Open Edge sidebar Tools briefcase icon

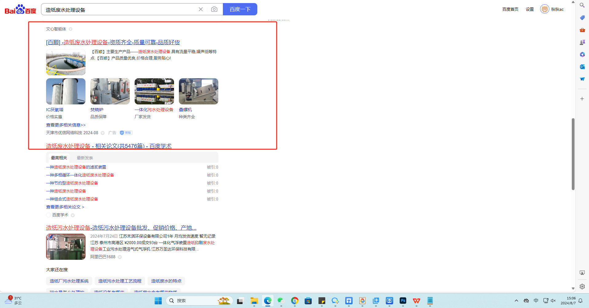[582, 30]
